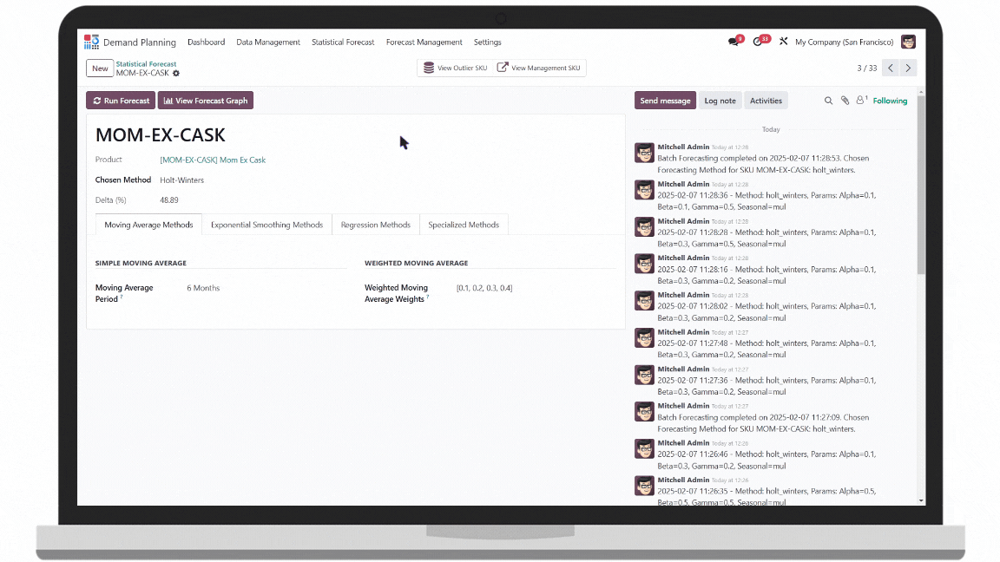Screen dimensions: 1000x562
Task: Click Weighted Moving Average Weights field value
Action: [484, 288]
